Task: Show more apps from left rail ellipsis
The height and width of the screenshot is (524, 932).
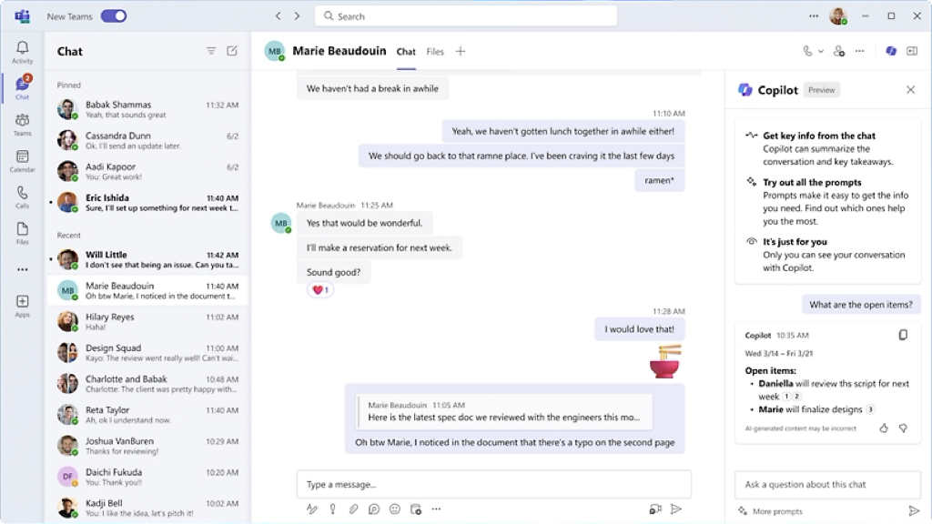Action: [x=23, y=269]
